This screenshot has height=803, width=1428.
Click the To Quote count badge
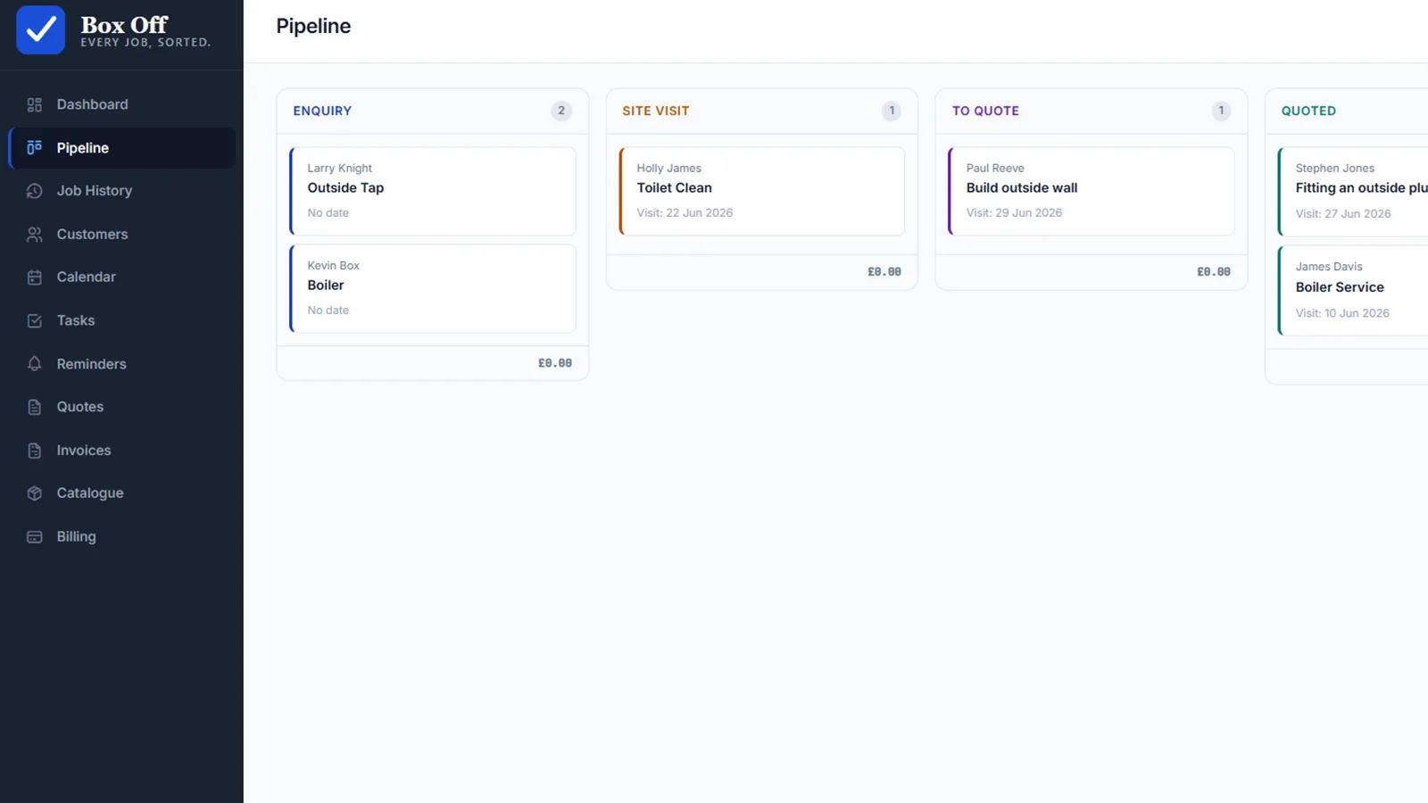1221,111
